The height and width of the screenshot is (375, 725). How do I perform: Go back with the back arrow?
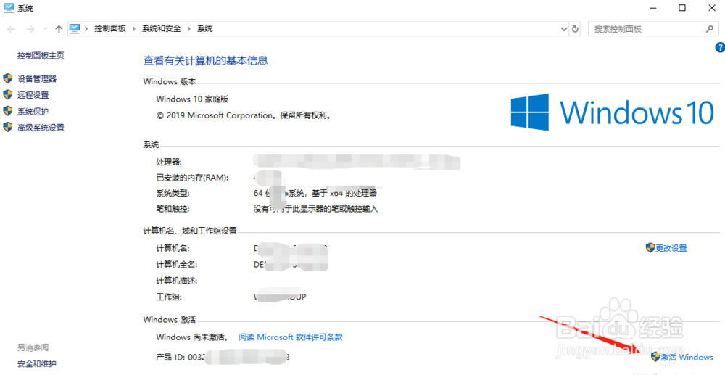11,29
